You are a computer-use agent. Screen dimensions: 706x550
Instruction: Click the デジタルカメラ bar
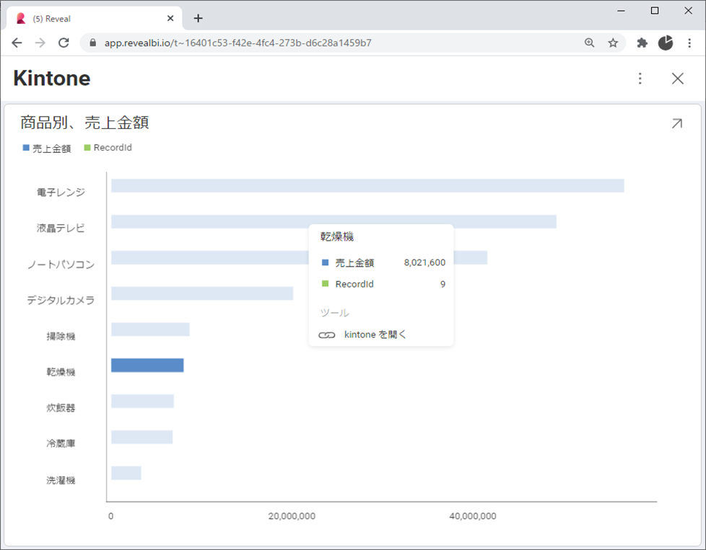202,293
